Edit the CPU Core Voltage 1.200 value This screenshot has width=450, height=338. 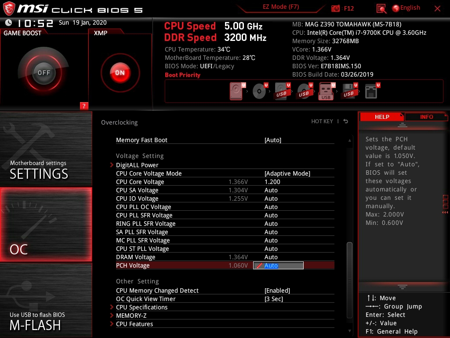tap(272, 182)
